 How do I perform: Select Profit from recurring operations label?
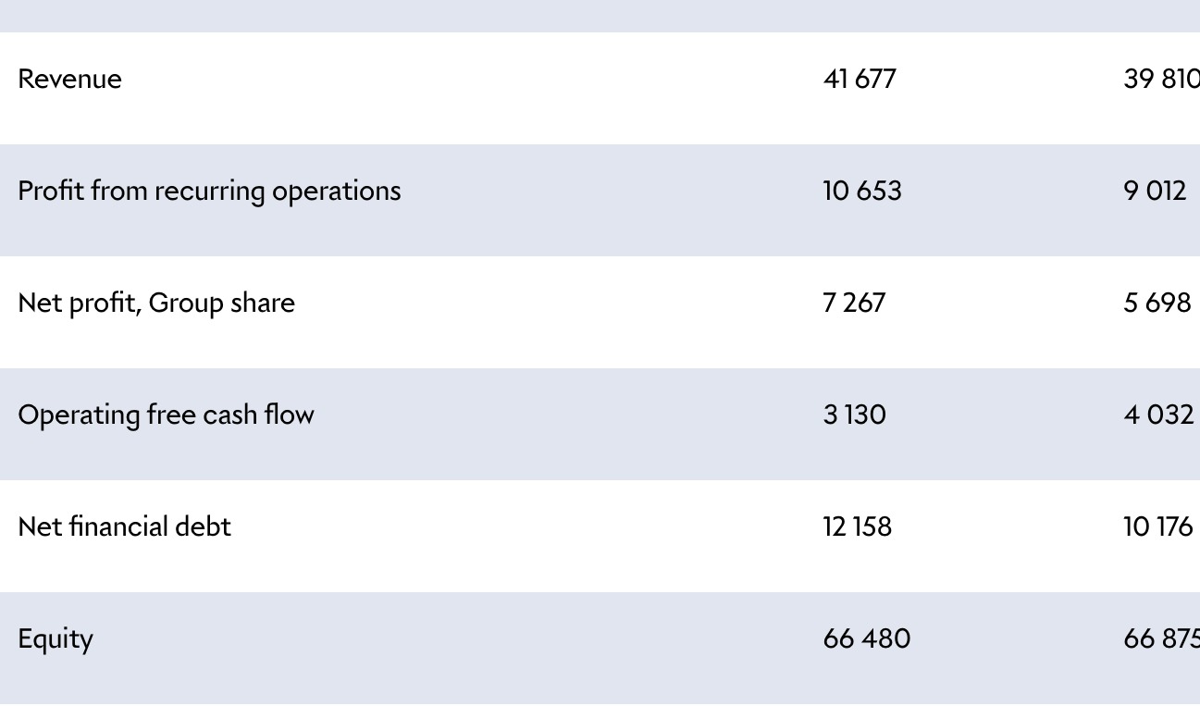click(x=209, y=192)
